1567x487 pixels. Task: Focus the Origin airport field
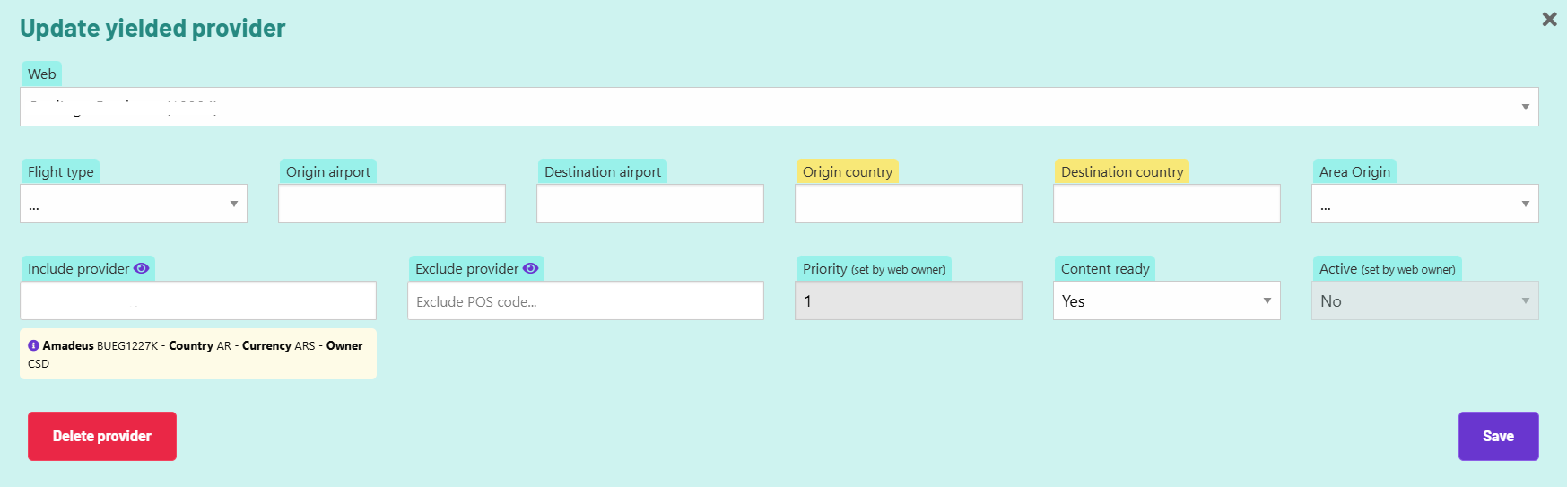[392, 204]
